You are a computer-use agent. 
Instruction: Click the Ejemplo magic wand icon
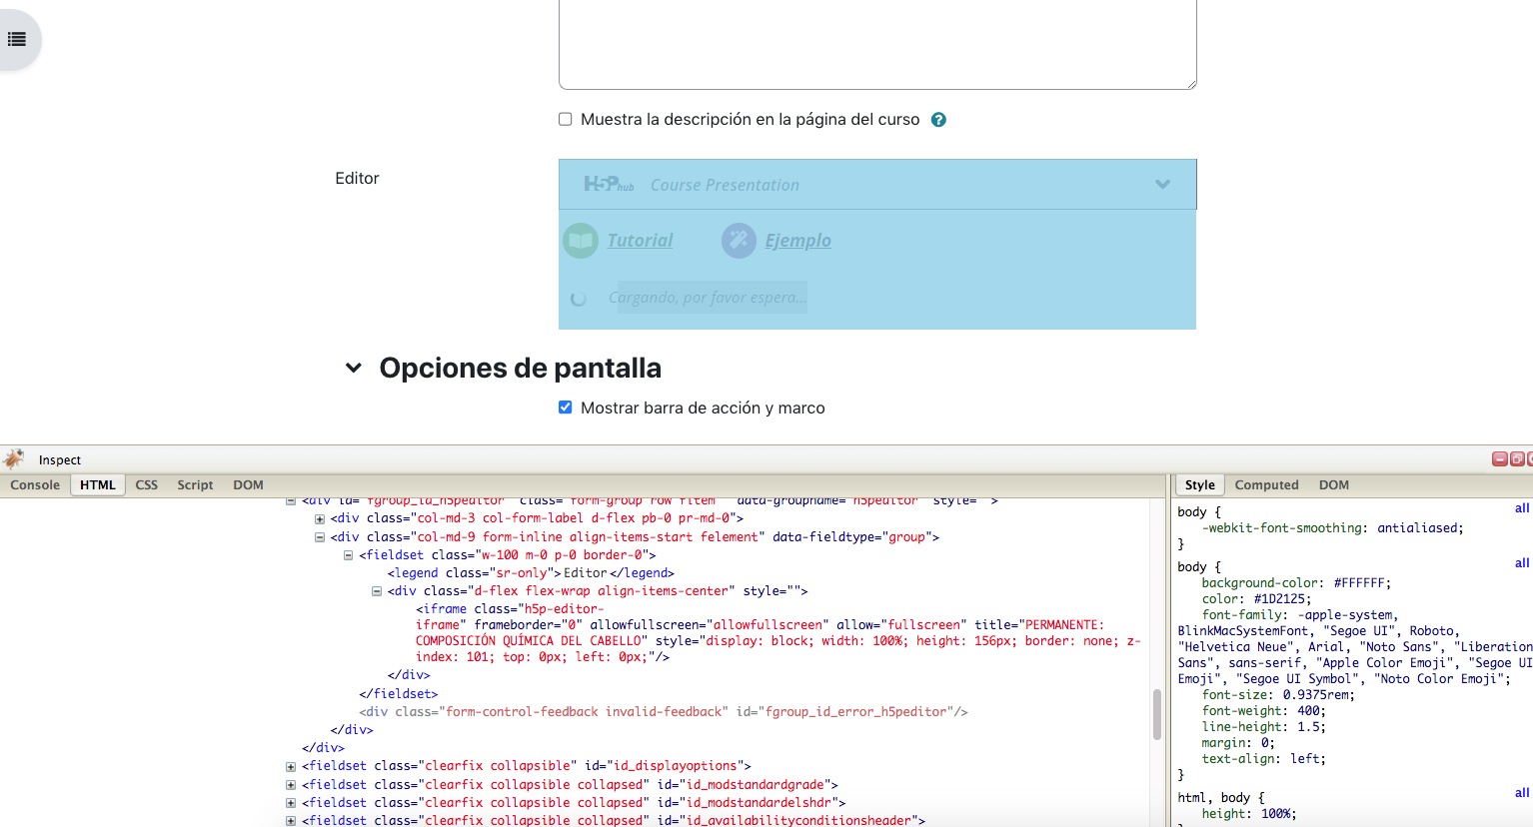(x=739, y=241)
